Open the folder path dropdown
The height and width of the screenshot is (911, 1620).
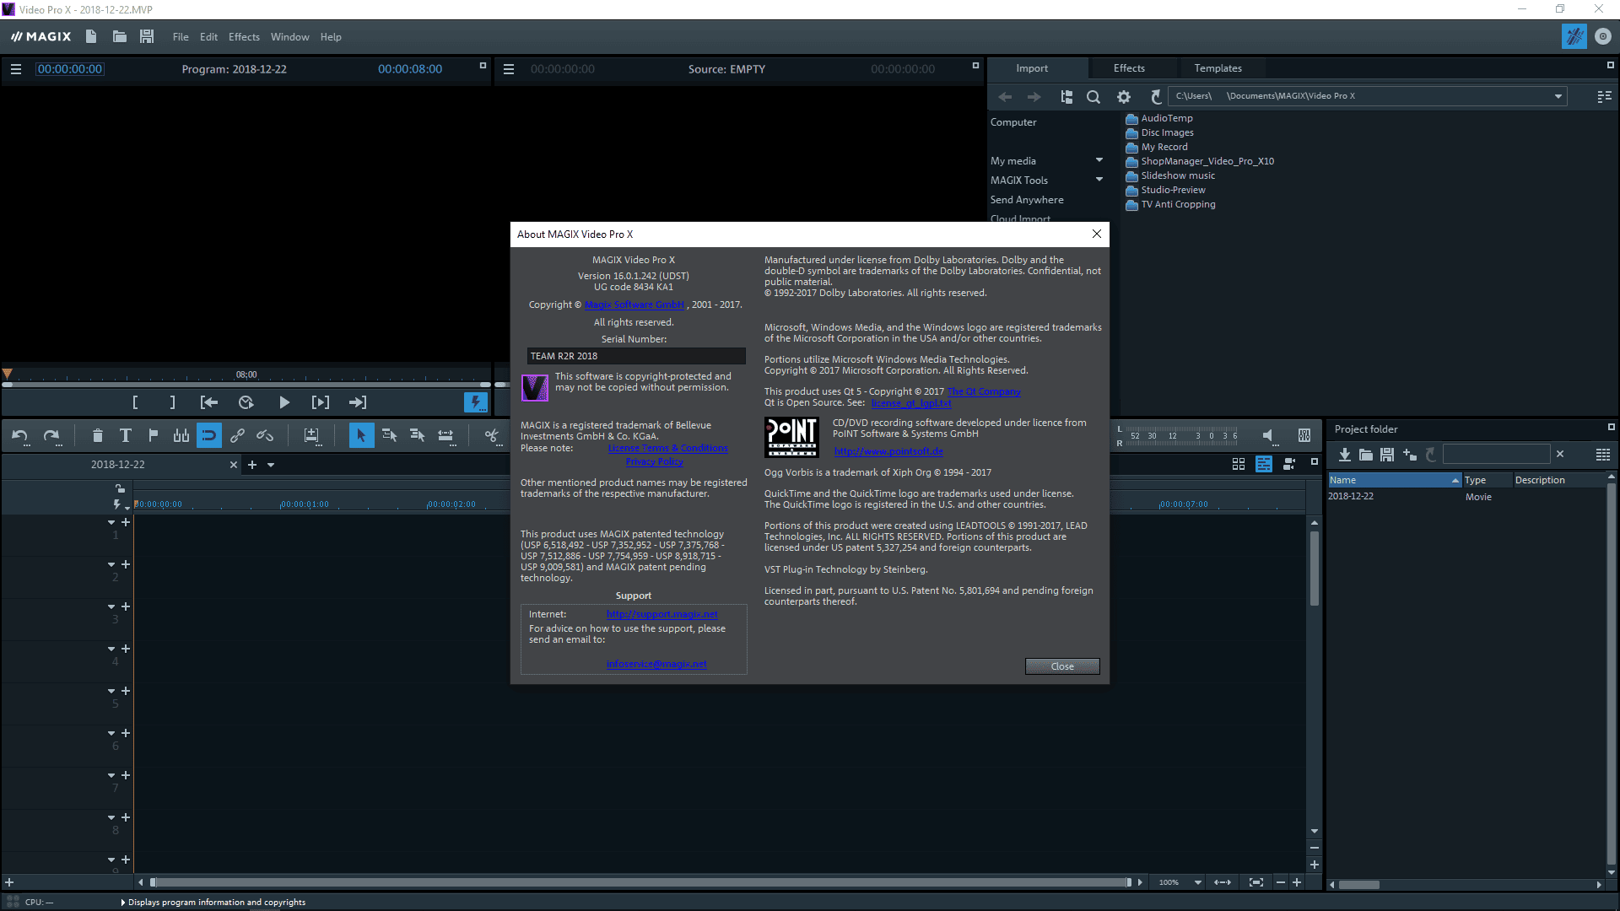click(x=1558, y=96)
